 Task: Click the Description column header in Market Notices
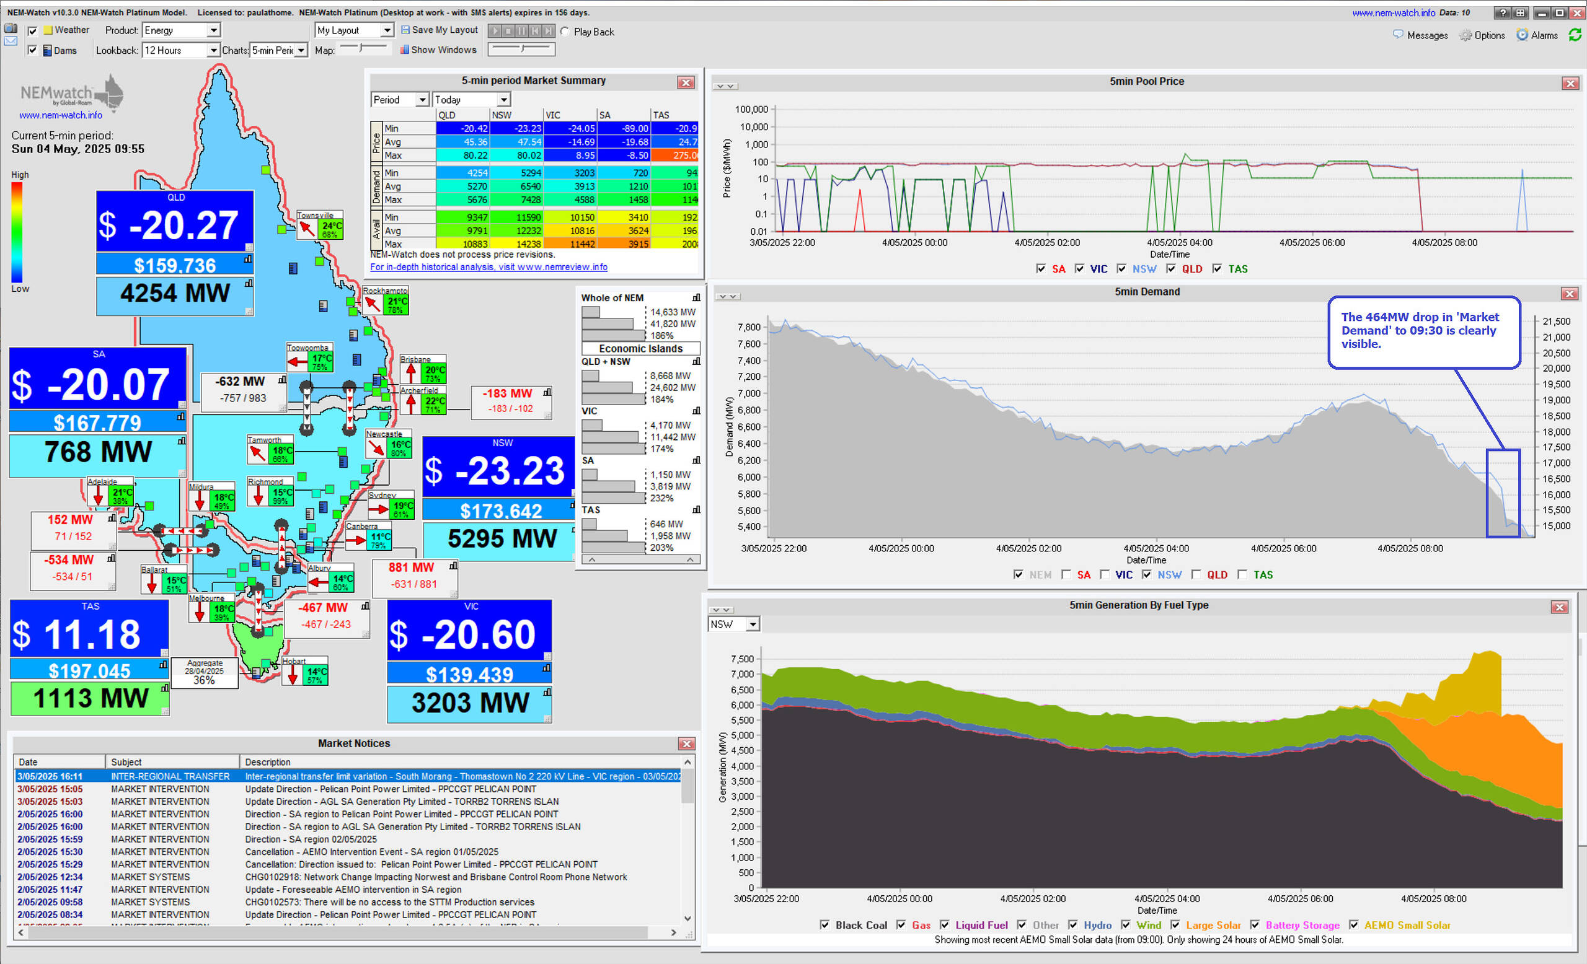point(460,762)
